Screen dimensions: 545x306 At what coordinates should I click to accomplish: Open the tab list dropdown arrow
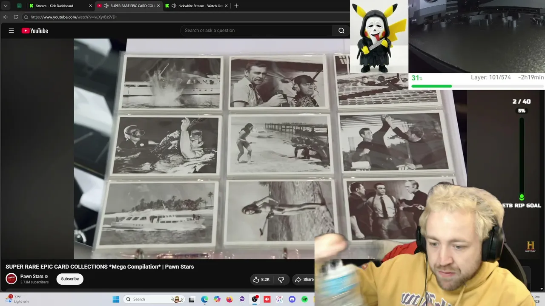click(6, 6)
